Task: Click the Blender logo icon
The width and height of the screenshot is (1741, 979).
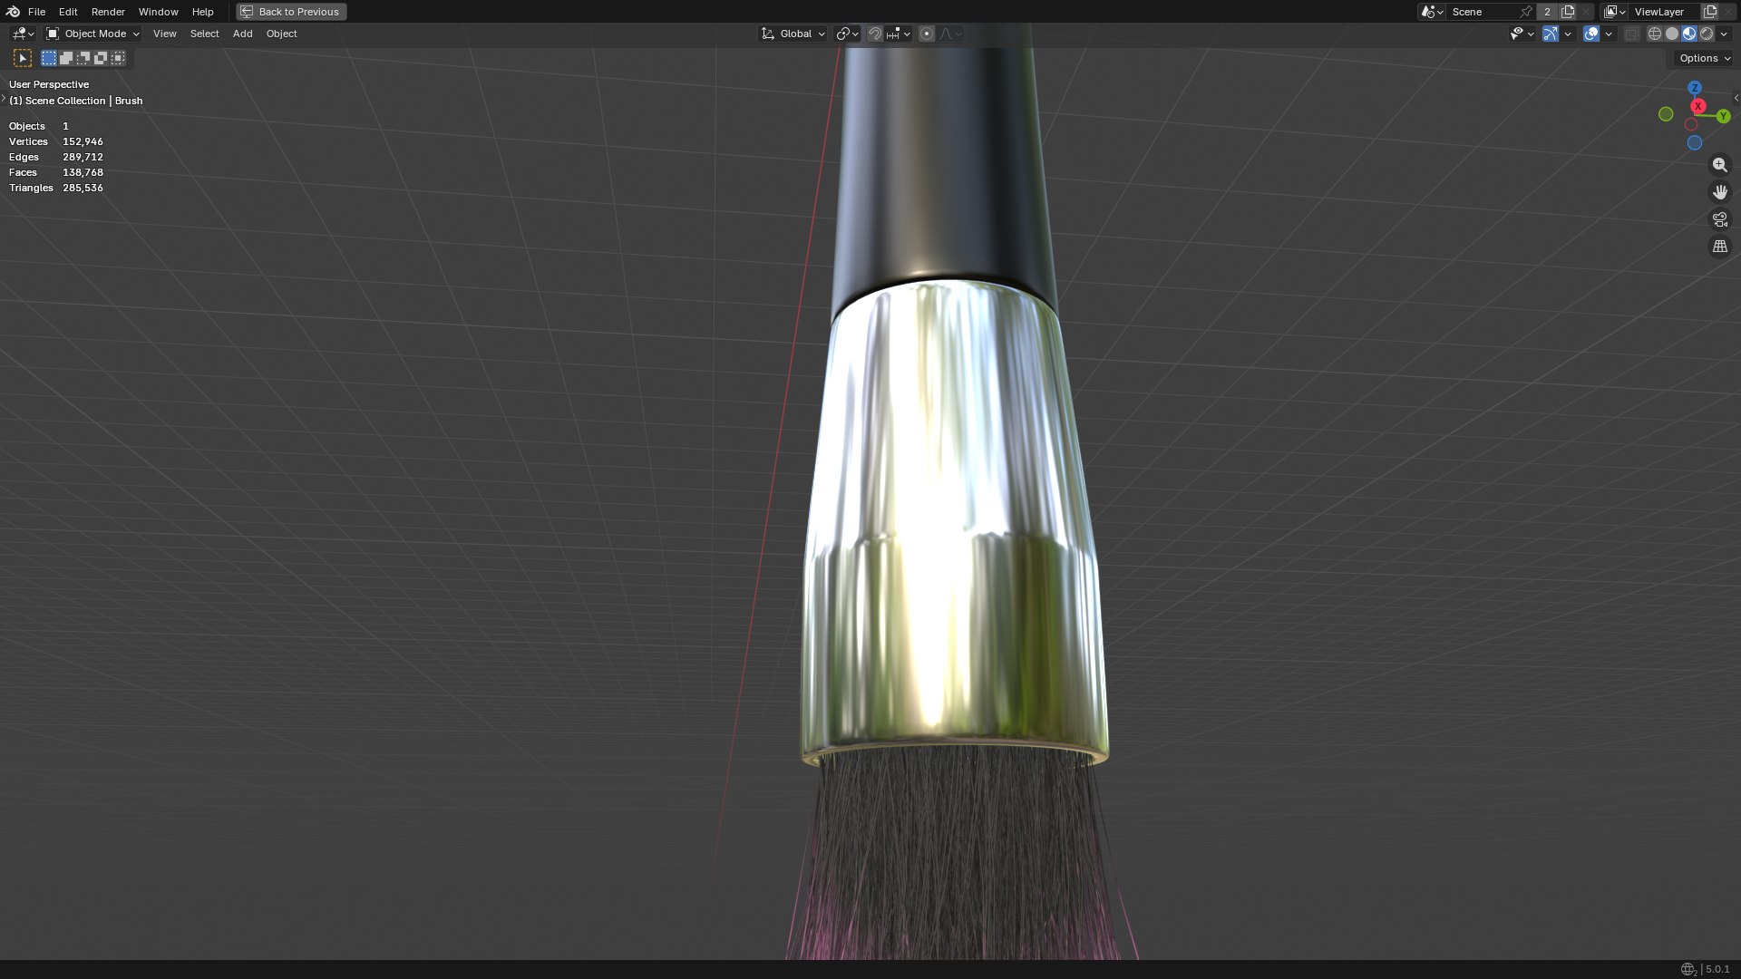Action: (13, 12)
